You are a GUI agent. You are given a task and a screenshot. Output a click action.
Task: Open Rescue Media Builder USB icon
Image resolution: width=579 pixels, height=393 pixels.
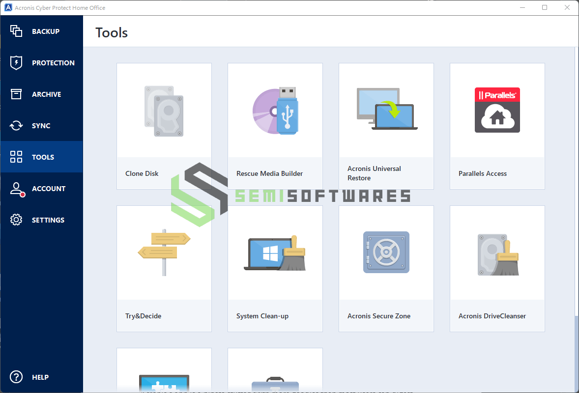(x=275, y=111)
